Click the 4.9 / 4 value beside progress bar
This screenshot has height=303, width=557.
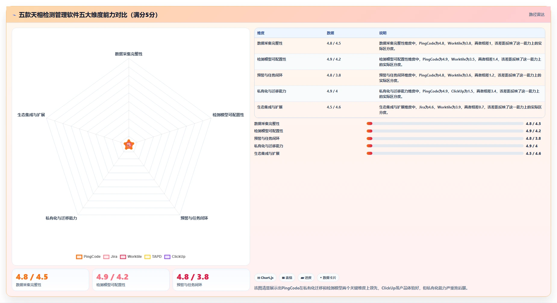tap(531, 146)
